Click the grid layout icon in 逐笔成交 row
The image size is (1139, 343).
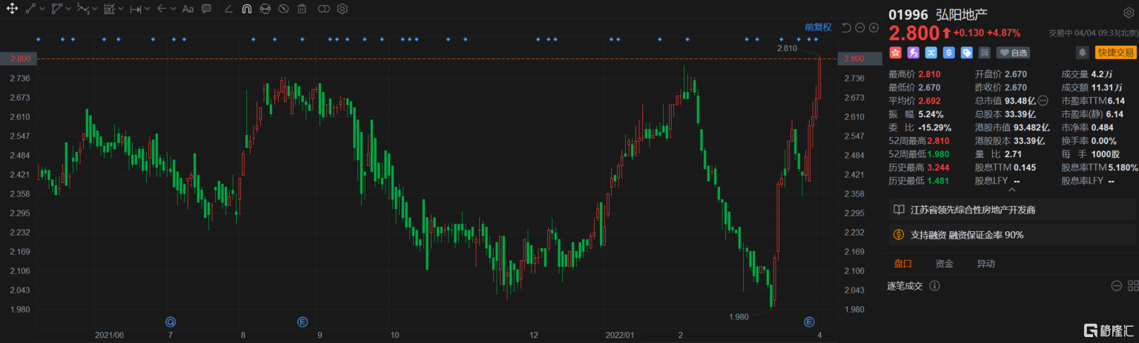1132,286
